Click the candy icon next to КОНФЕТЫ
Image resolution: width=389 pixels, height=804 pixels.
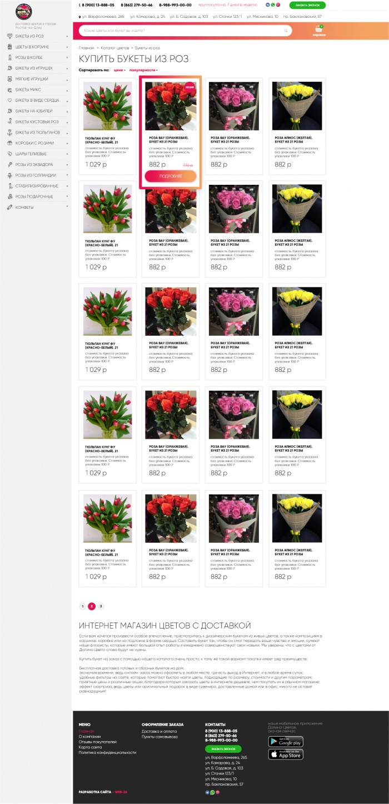click(x=9, y=207)
